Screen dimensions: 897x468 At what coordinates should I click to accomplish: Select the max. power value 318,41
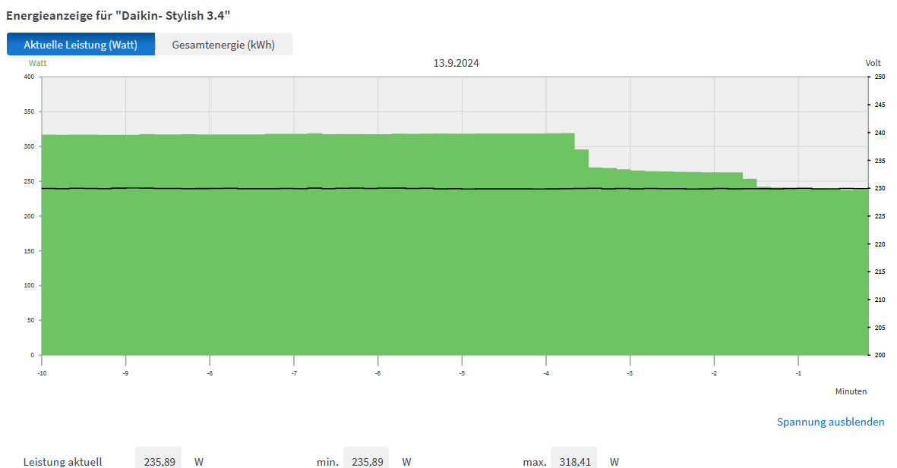click(x=573, y=461)
